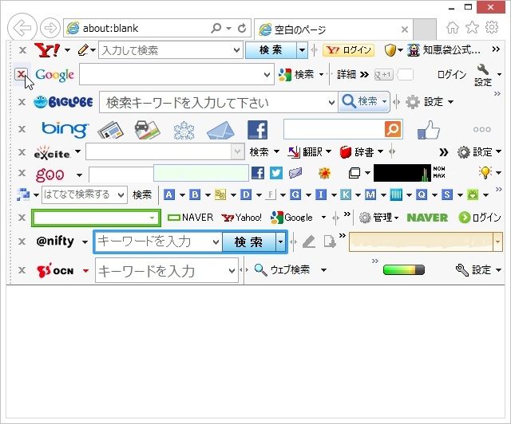Open bing mail envelope icon
The height and width of the screenshot is (424, 511).
220,130
